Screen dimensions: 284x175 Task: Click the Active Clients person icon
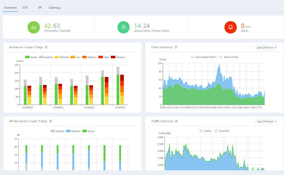tap(124, 27)
